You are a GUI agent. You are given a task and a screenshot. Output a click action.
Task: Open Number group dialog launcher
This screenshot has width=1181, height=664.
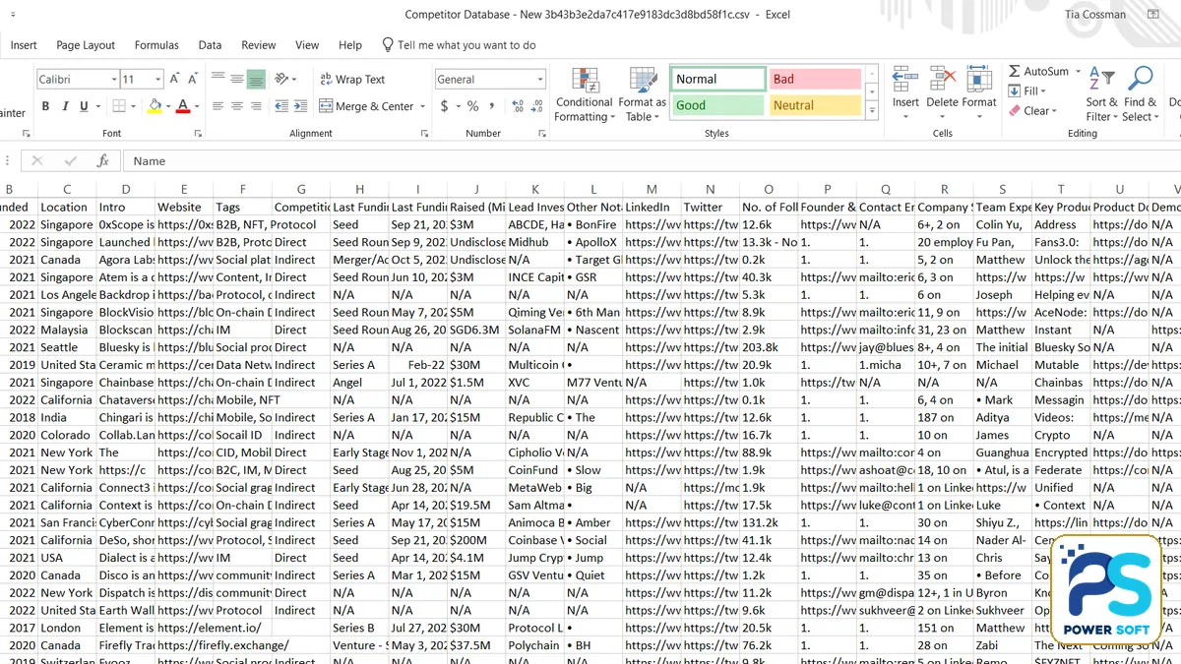[542, 134]
